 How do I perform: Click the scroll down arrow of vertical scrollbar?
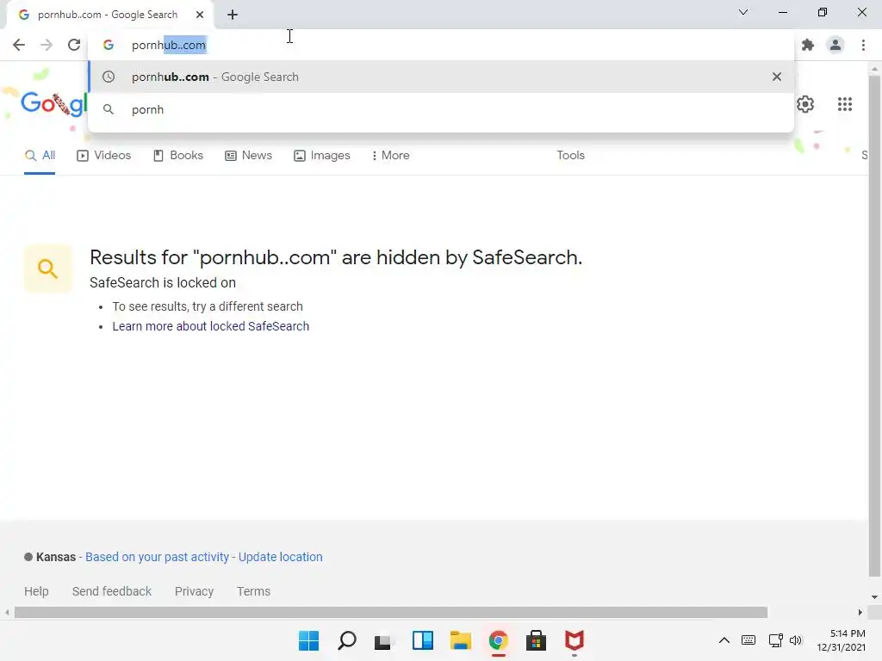[x=874, y=597]
